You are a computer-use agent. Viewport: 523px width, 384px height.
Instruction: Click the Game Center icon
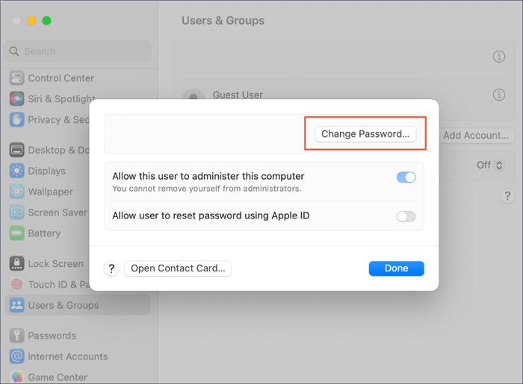(16, 377)
